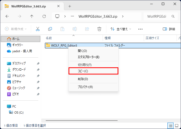
Task: Go up one folder level
Action: (x=32, y=16)
